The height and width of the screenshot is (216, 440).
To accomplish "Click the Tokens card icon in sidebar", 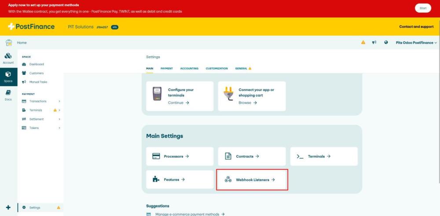I will pos(24,128).
